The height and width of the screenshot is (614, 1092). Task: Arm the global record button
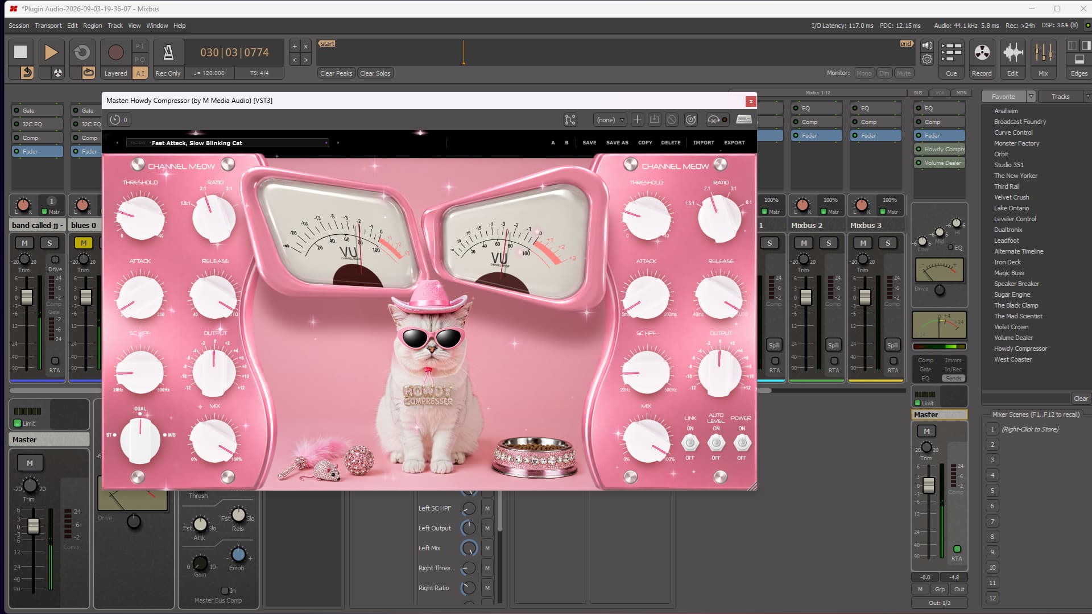[x=115, y=52]
